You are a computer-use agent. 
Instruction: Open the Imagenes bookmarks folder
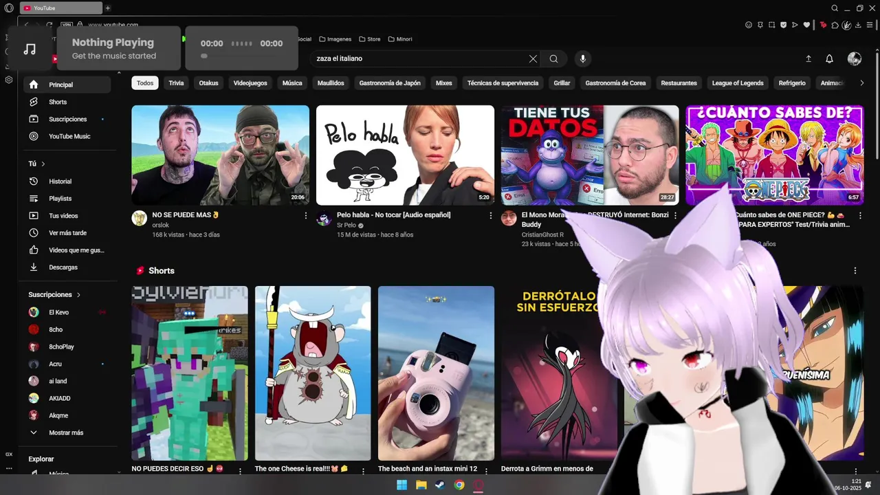335,39
